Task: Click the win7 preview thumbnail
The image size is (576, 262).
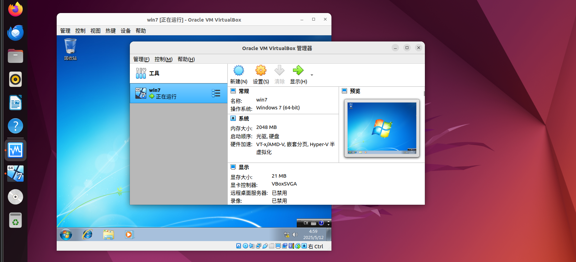Action: 382,128
